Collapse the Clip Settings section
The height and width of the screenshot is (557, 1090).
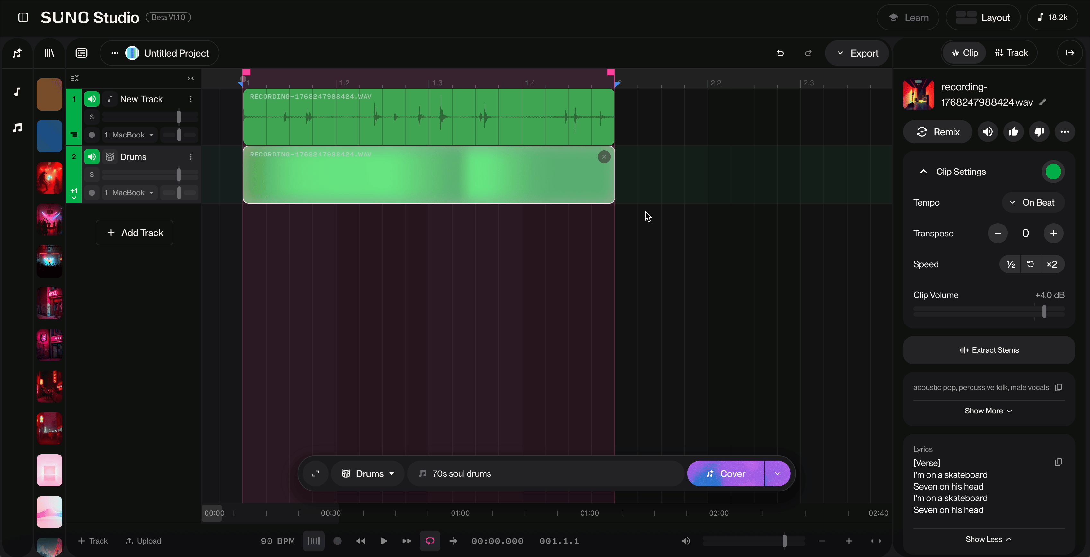point(924,172)
